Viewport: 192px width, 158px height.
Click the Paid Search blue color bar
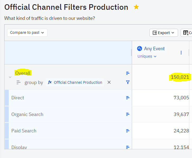click(x=7, y=131)
